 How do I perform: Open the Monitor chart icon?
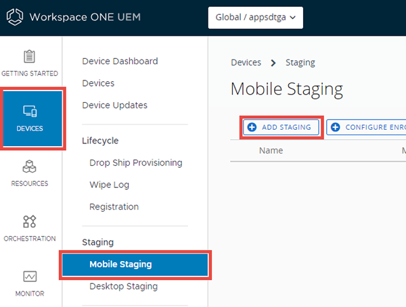pyautogui.click(x=30, y=276)
